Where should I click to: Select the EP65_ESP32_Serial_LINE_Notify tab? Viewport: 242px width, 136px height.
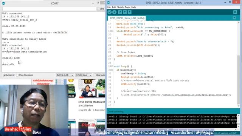127,18
